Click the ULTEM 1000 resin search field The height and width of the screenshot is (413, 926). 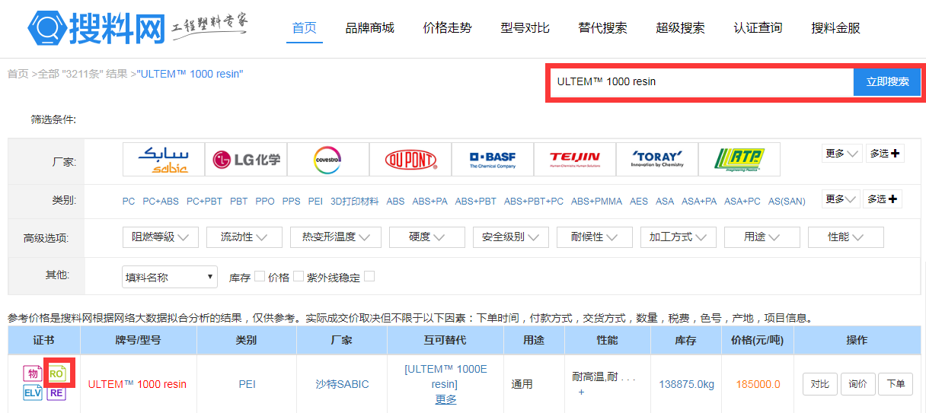701,81
